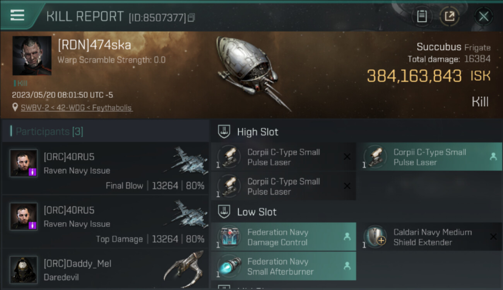Select the highlighted Corpii C-Type Pulse Laser icon
The image size is (503, 290).
(x=375, y=157)
